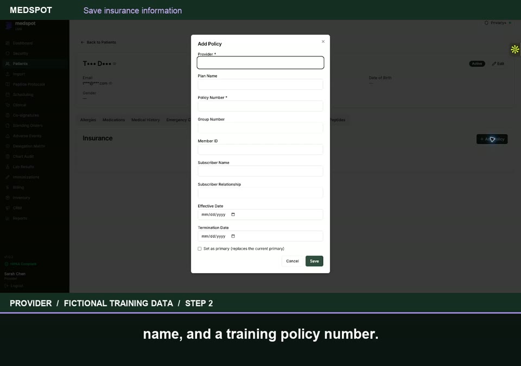The image size is (521, 366).
Task: Open Chart Audit in the sidebar
Action: coord(23,156)
